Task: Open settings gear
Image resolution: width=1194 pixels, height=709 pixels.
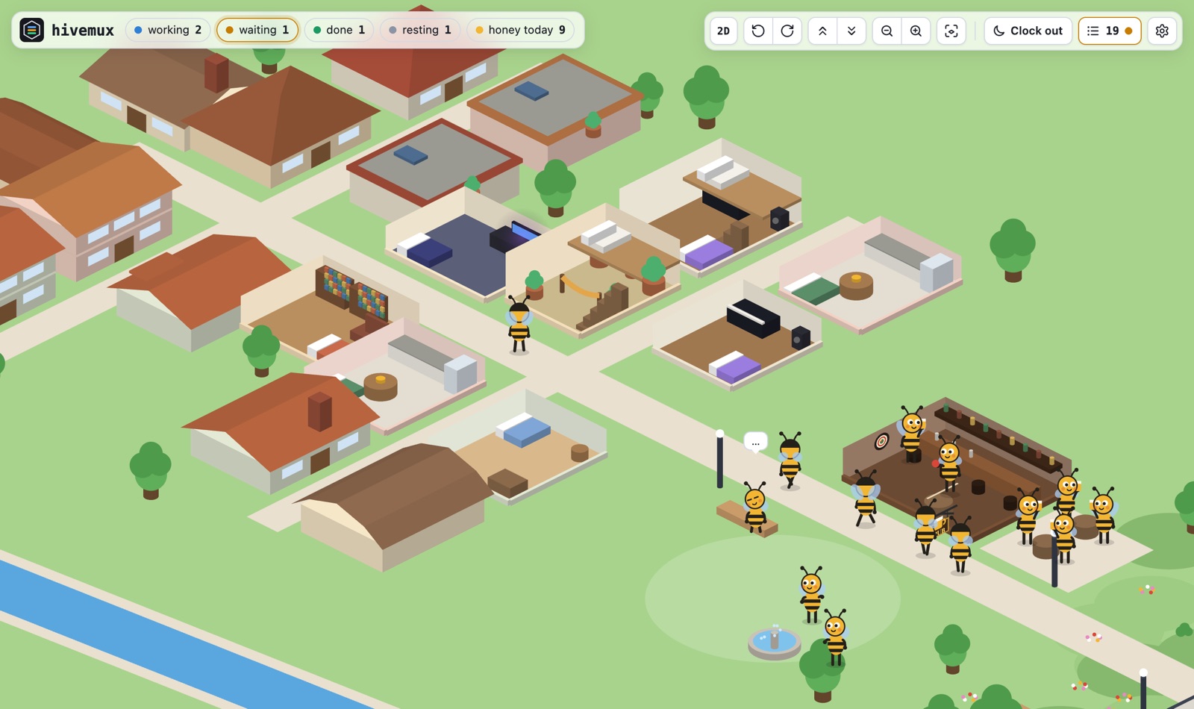Action: click(1162, 31)
